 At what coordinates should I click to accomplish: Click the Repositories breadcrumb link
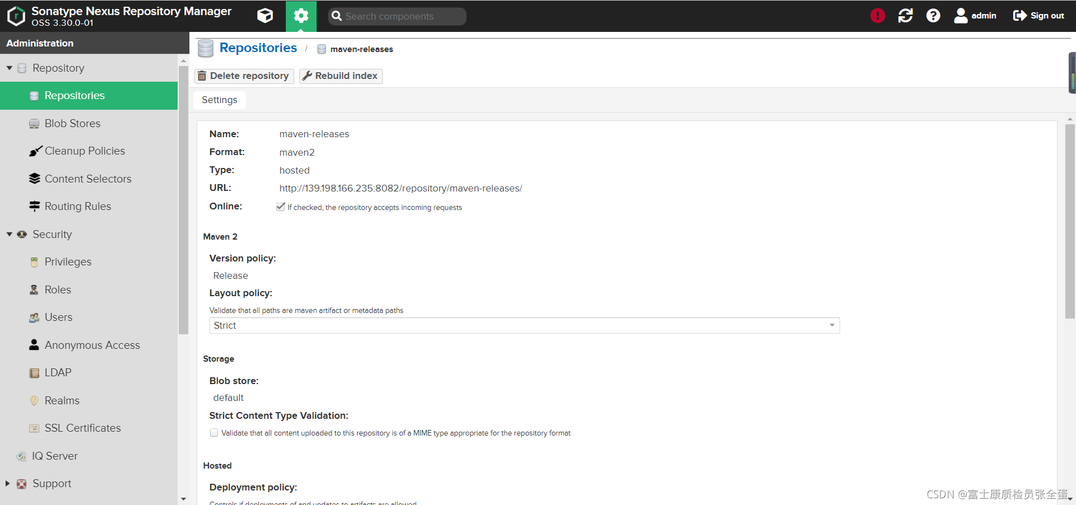258,48
